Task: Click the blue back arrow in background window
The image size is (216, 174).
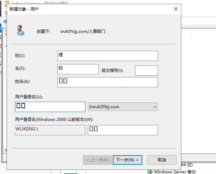Action: click(x=5, y=21)
